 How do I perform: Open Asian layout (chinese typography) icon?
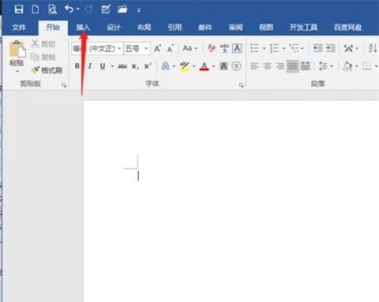click(x=348, y=48)
